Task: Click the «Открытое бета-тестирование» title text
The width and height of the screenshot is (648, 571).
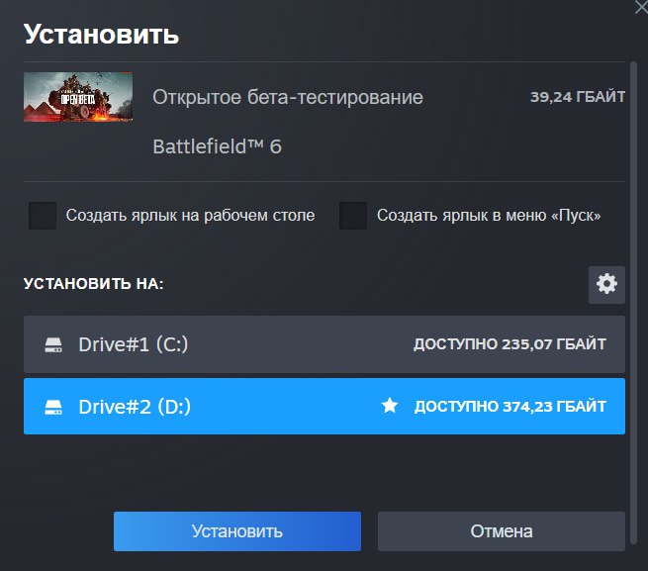Action: [288, 97]
